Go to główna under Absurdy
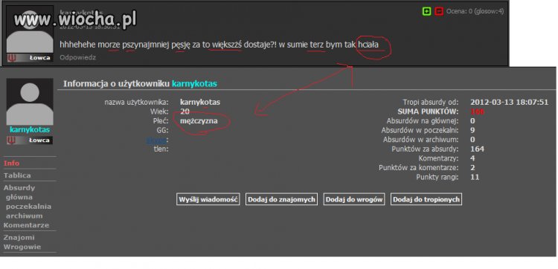The width and height of the screenshot is (558, 269). pyautogui.click(x=19, y=197)
